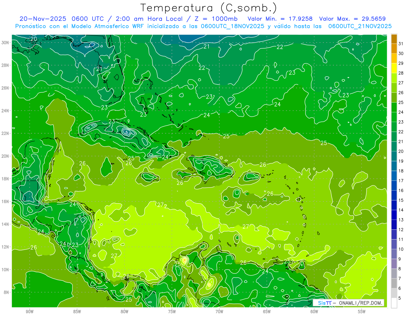Click the 60W longitude axis label
410x316 pixels.
coord(314,312)
